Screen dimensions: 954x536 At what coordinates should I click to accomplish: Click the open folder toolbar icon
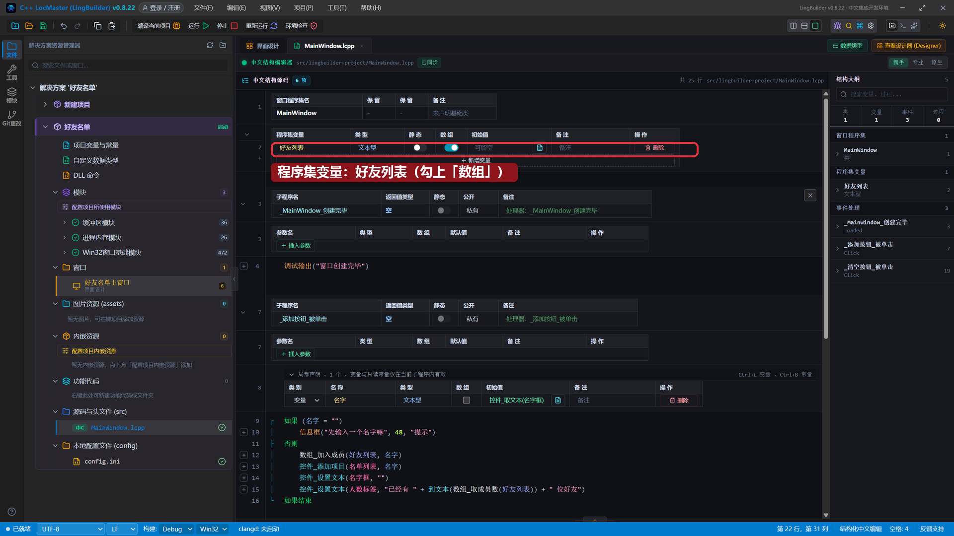click(x=29, y=26)
